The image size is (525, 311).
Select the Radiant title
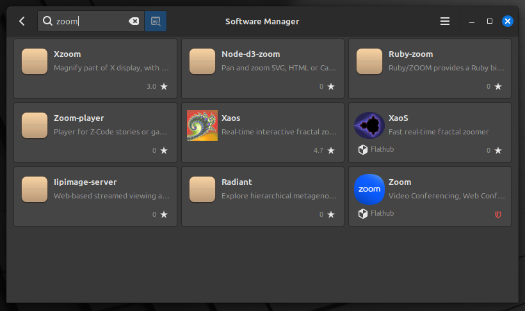[237, 182]
